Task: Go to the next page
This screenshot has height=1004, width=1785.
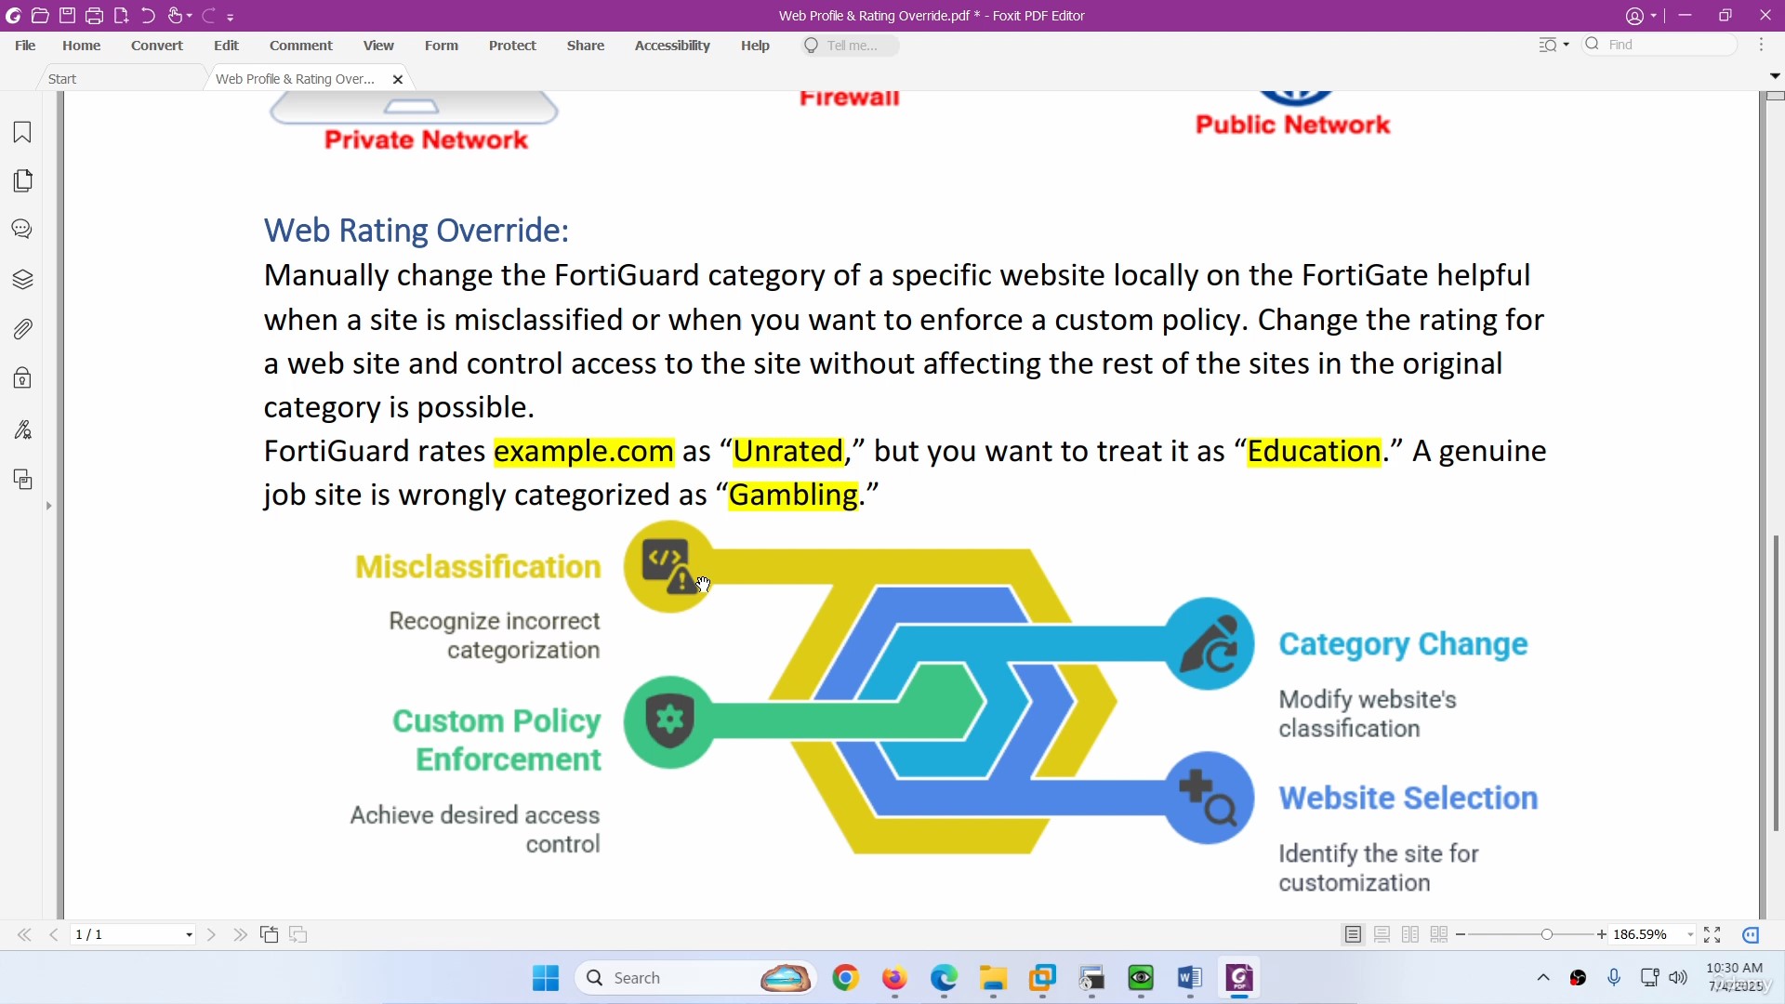Action: 211,934
